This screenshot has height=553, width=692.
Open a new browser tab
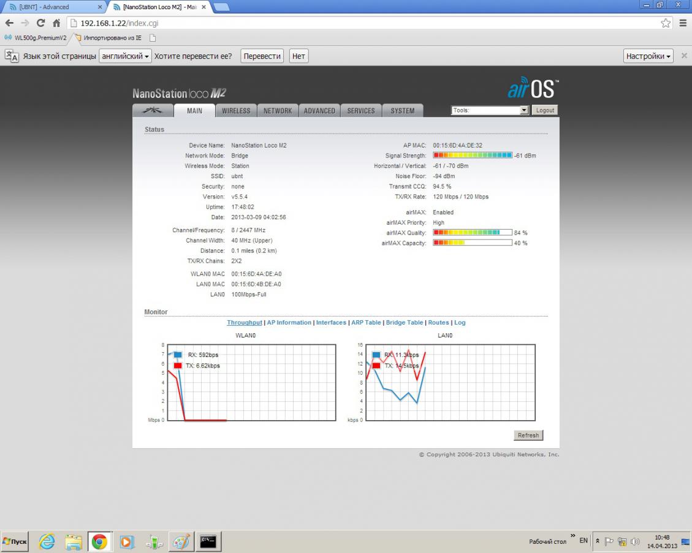coord(221,7)
